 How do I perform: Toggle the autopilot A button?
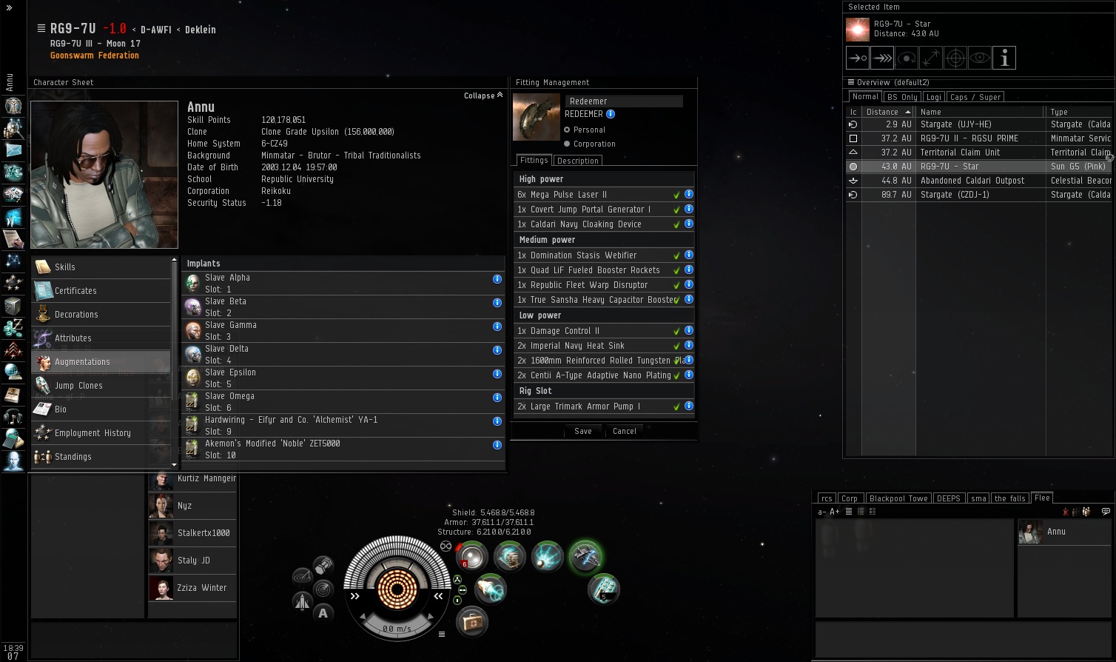323,613
